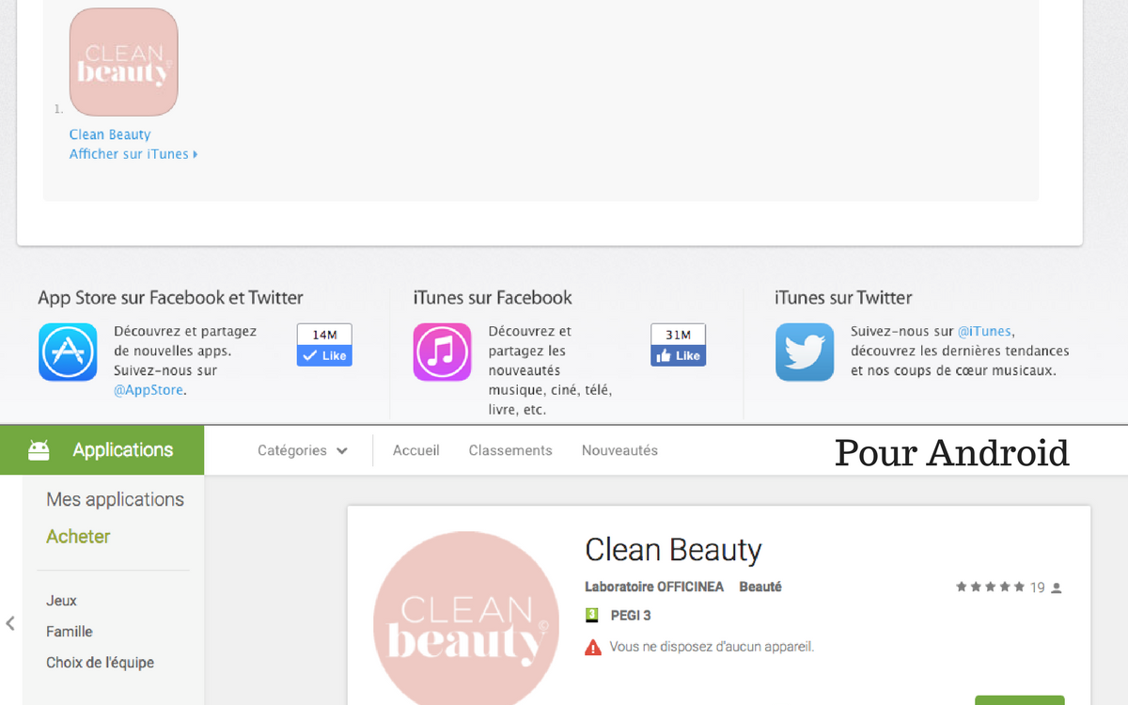Click the pink iTunes music icon
Screen dimensions: 1128x705
[442, 352]
